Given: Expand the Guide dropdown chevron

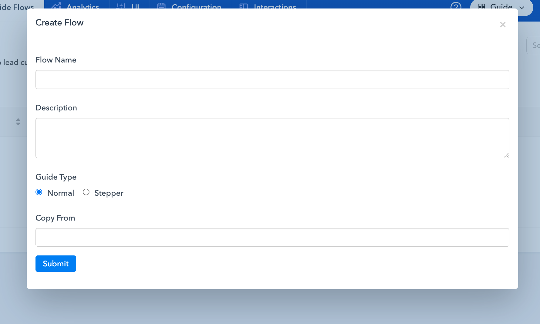Looking at the screenshot, I should click(x=522, y=7).
